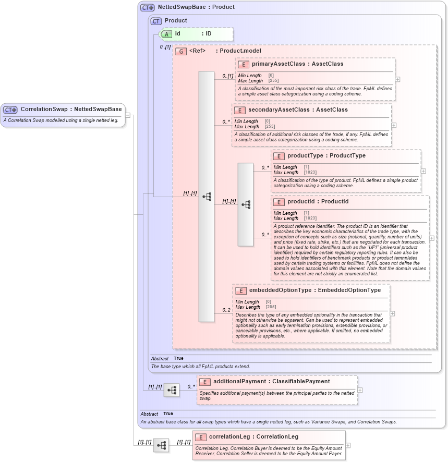The width and height of the screenshot is (448, 462).
Task: Click the sequence compositor icon beside additionalPayment
Action: (x=172, y=390)
